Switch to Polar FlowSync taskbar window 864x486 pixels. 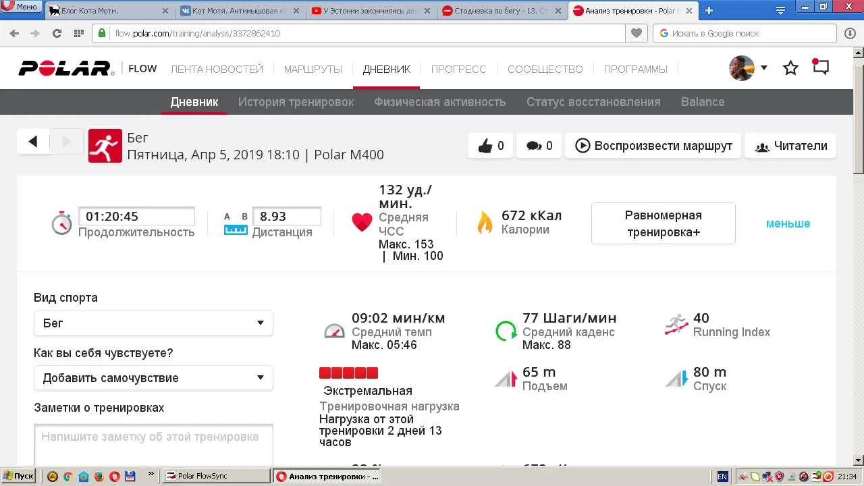coord(217,476)
